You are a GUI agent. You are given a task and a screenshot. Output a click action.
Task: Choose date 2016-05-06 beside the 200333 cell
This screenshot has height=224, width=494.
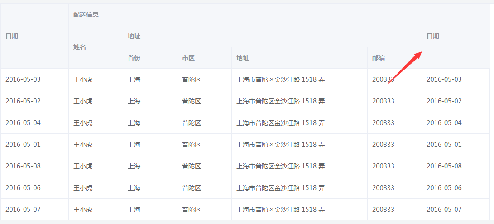(444, 188)
